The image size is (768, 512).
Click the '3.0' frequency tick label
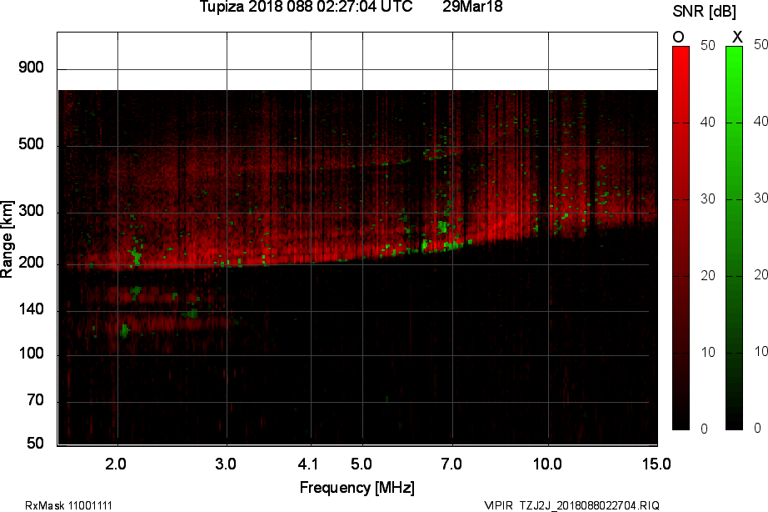click(225, 464)
